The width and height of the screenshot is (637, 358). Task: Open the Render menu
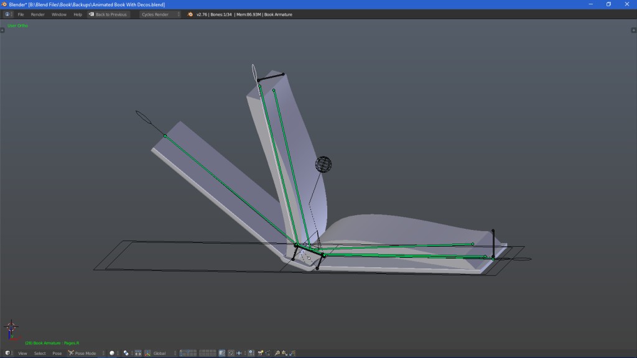click(38, 14)
